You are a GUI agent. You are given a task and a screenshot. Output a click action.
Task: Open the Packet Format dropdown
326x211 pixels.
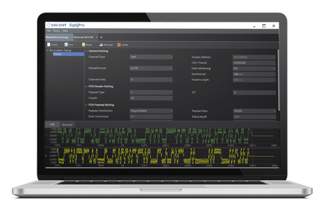coord(151,68)
